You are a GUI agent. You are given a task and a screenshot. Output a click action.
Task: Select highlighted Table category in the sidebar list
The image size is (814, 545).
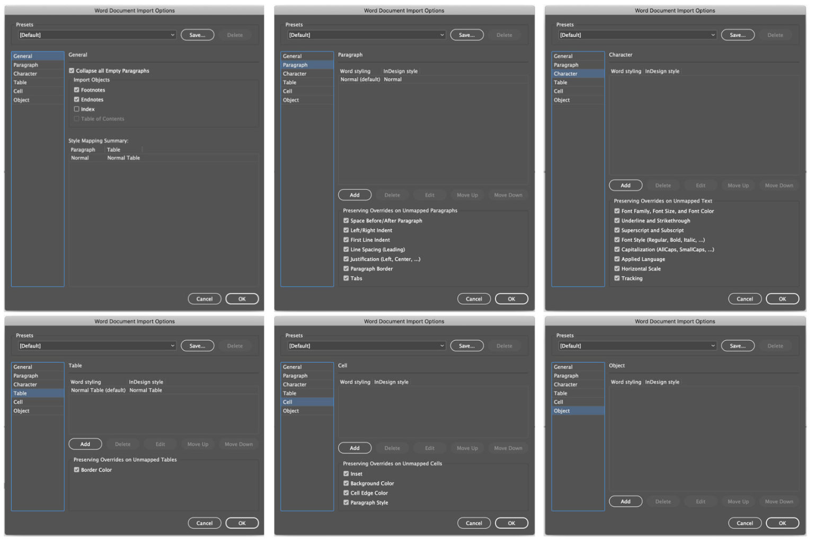(37, 393)
